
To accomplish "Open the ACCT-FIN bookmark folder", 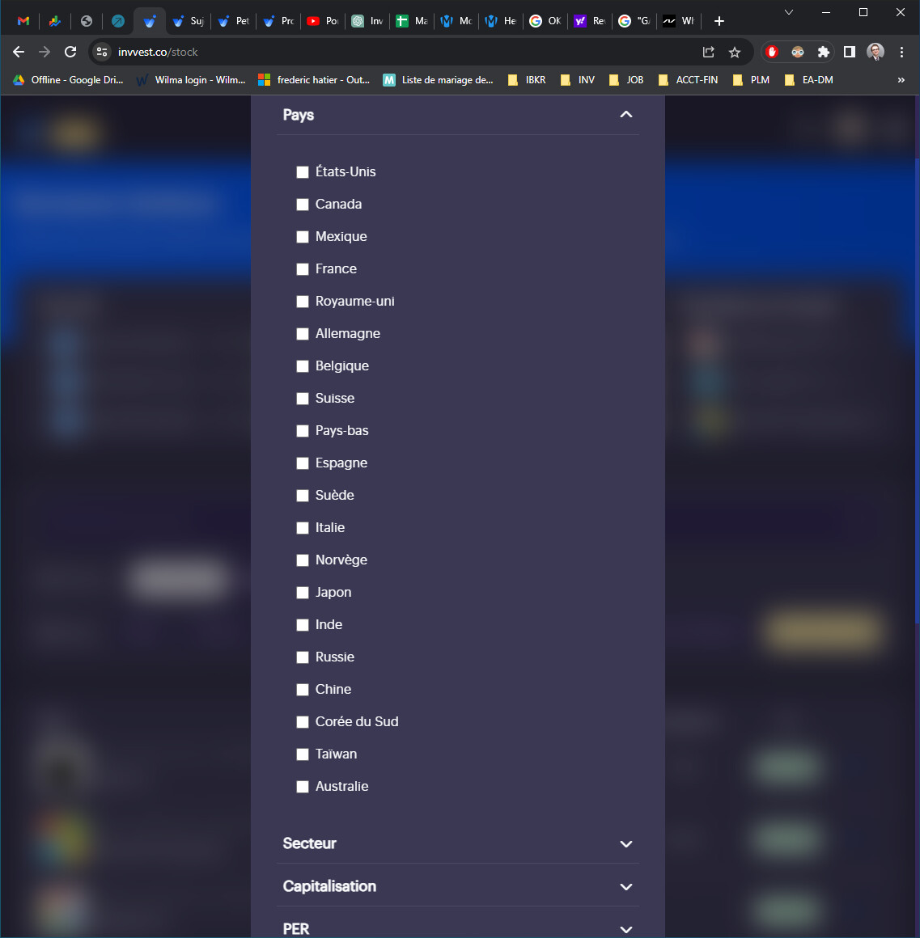I will point(689,80).
